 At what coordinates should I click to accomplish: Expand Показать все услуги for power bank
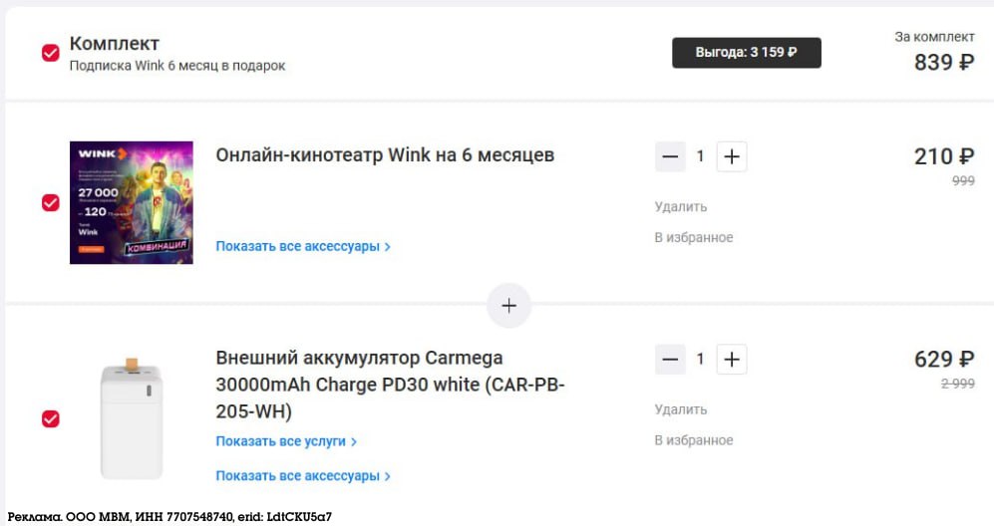pos(286,441)
